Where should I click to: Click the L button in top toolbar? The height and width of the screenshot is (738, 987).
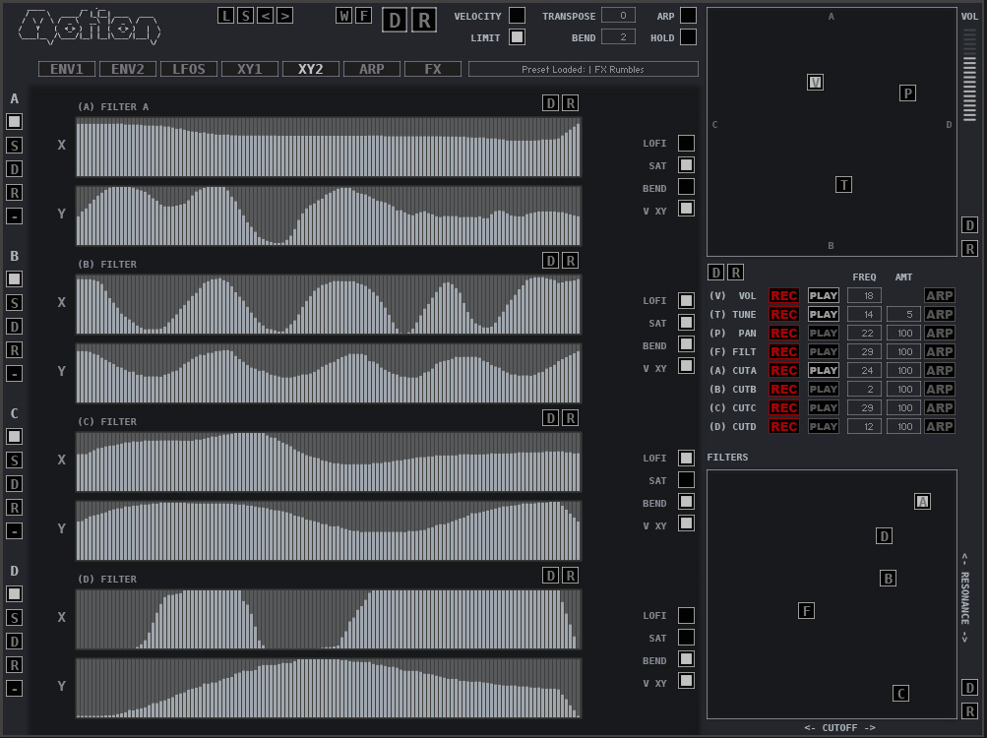click(x=226, y=15)
